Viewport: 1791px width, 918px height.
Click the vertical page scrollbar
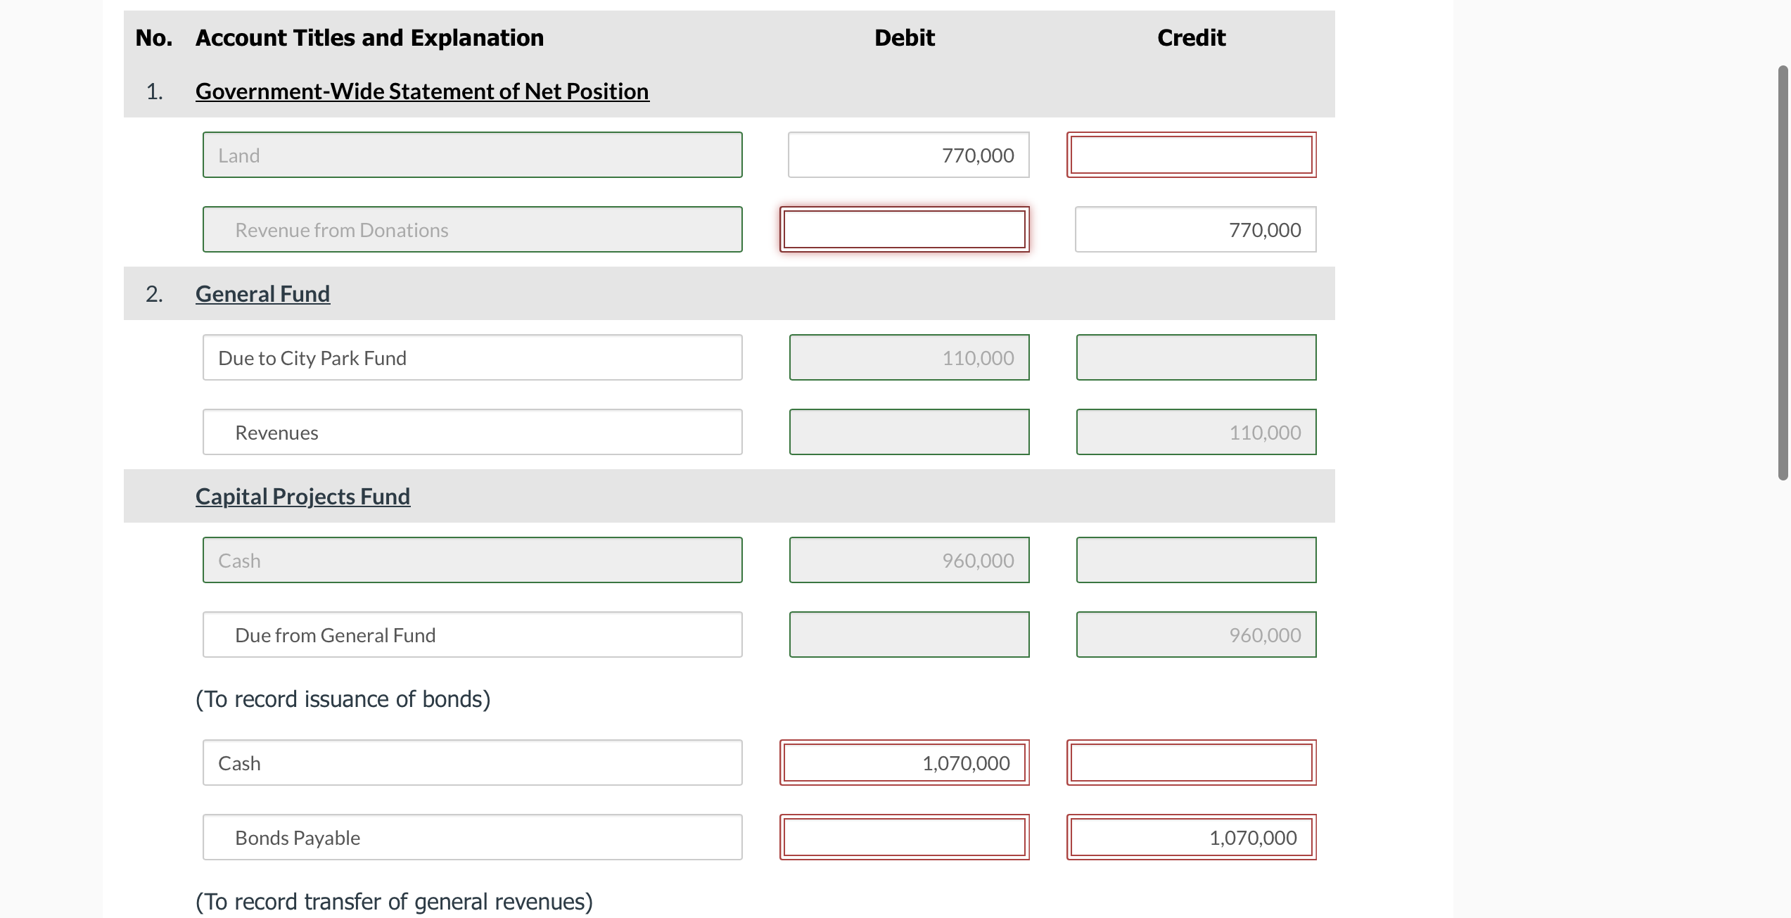(1783, 273)
